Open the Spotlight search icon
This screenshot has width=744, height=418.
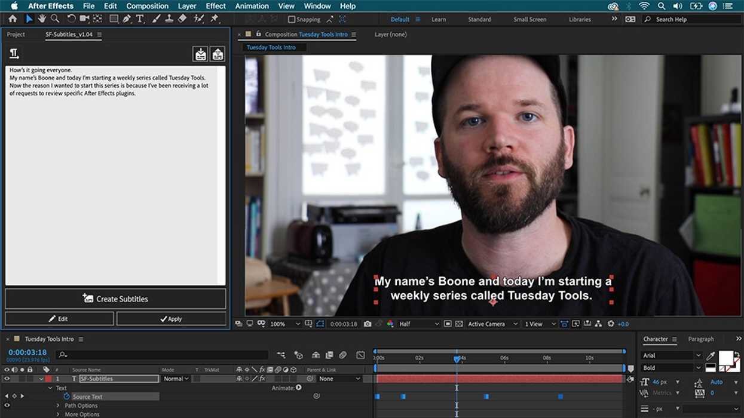(662, 6)
